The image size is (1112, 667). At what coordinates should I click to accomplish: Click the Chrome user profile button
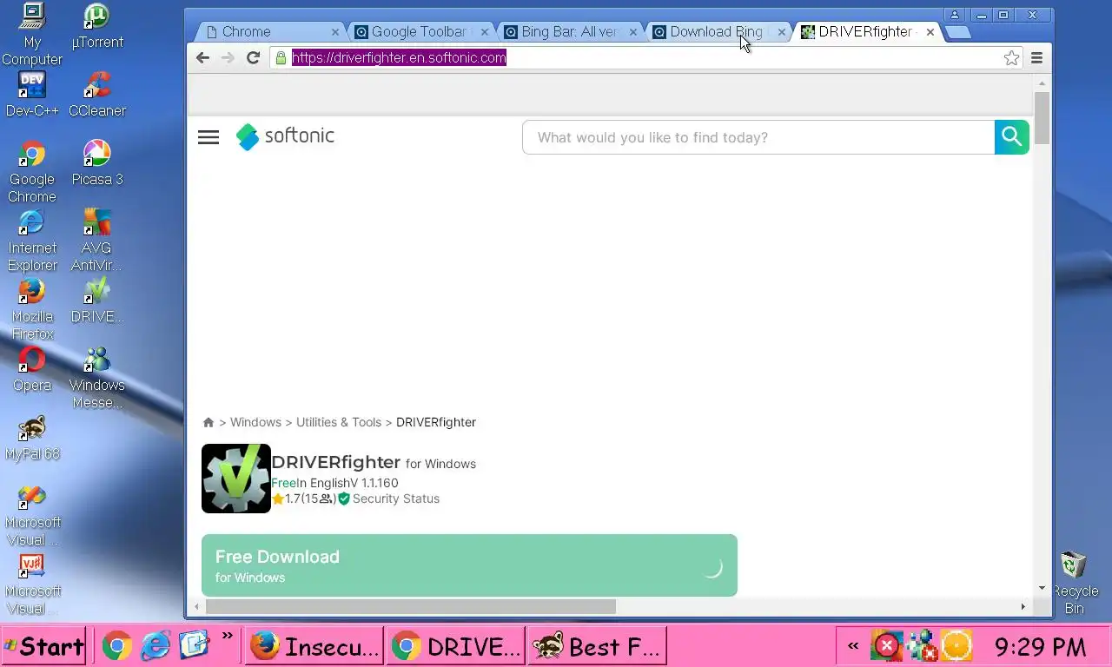tap(955, 15)
